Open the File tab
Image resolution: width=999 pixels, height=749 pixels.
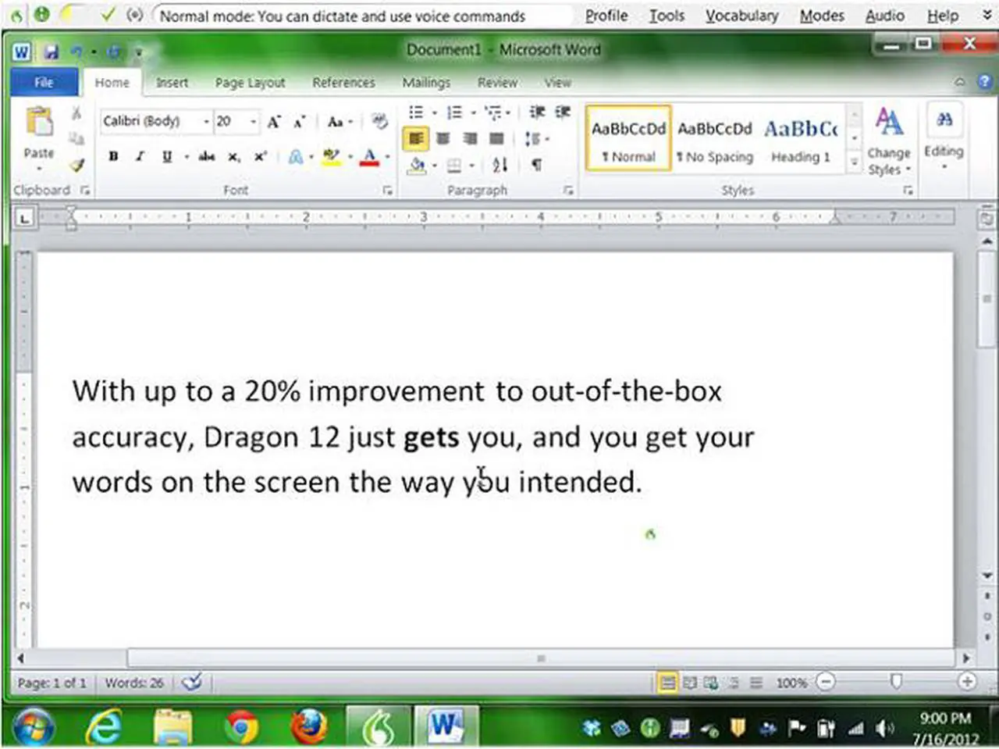[44, 82]
